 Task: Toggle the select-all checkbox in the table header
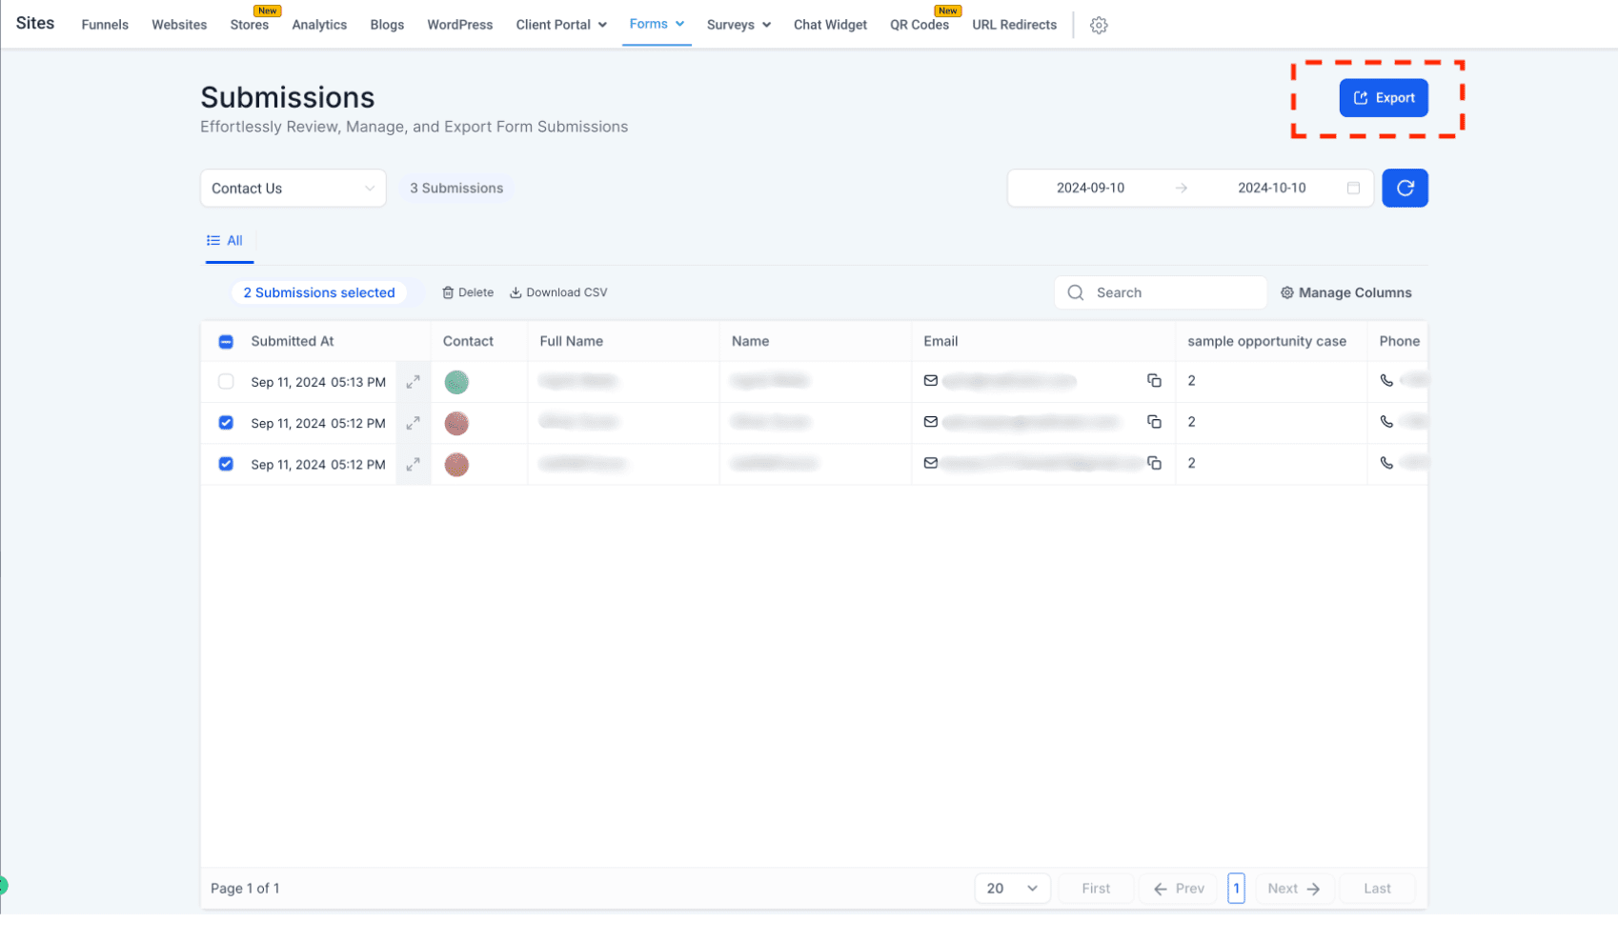click(226, 341)
